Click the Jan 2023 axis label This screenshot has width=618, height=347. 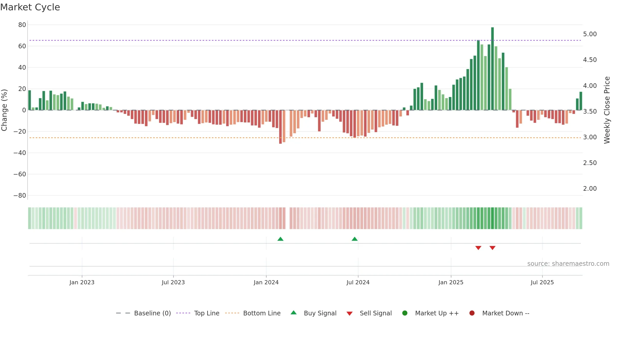(82, 282)
